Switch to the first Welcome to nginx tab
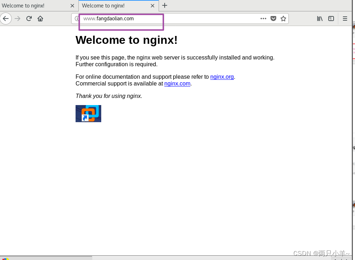The height and width of the screenshot is (260, 355). (39, 6)
